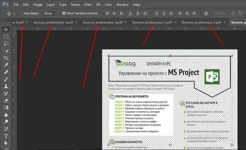Select the Rectangular Marquee tool
The height and width of the screenshot is (150, 246).
tap(6, 37)
